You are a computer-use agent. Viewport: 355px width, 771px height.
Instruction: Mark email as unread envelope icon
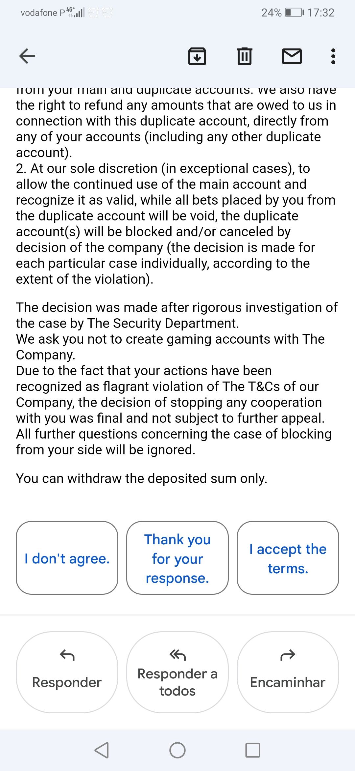click(292, 56)
